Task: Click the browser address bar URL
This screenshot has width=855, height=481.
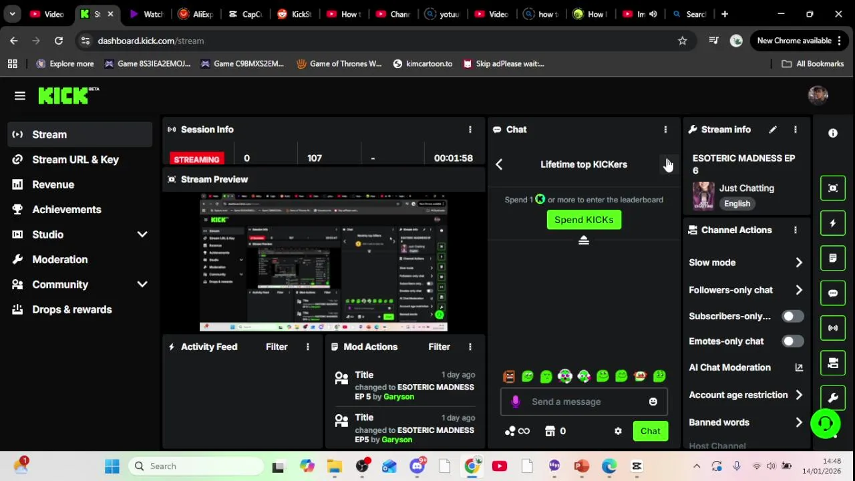Action: point(151,41)
